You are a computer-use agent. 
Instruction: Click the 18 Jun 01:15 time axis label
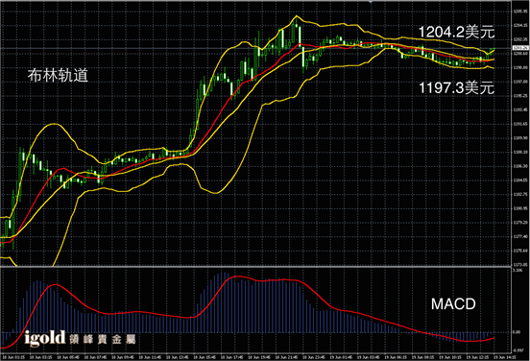tap(13, 357)
